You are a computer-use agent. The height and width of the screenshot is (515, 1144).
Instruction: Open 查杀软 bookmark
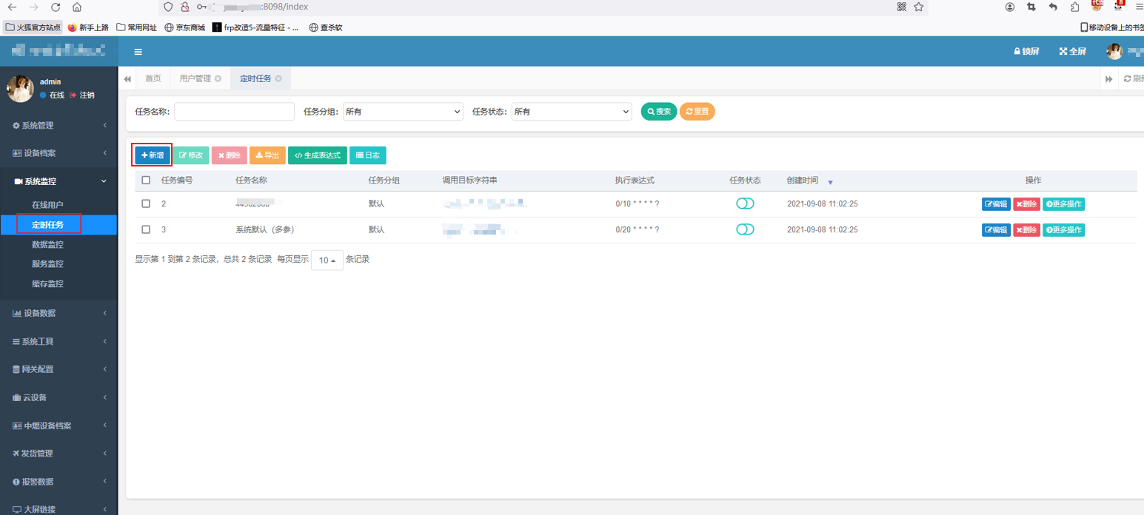[326, 27]
